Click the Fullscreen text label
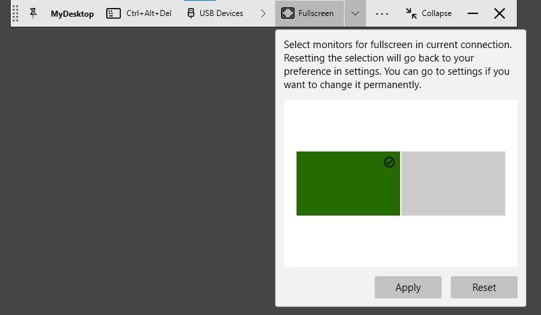This screenshot has width=541, height=315. [317, 13]
